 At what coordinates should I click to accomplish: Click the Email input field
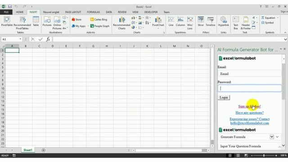[249, 74]
